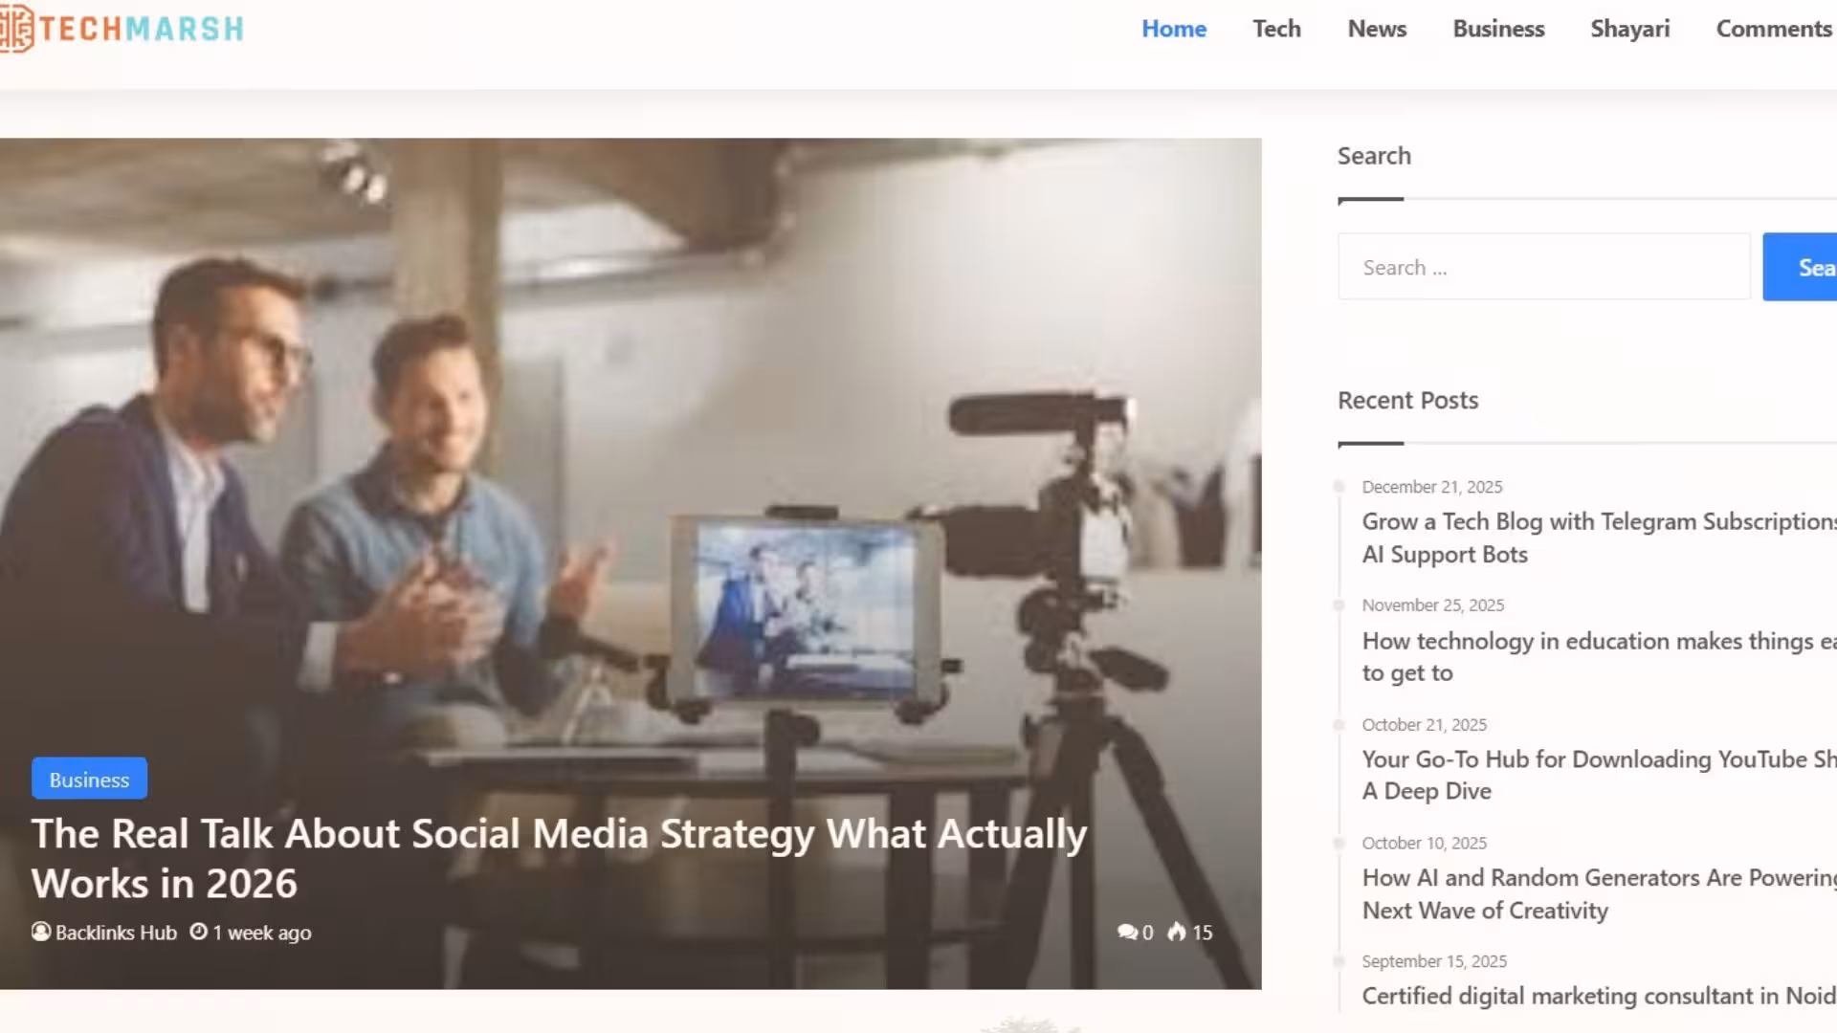Click the author avatar icon beside Backlinks Hub
This screenshot has width=1837, height=1033.
(41, 932)
